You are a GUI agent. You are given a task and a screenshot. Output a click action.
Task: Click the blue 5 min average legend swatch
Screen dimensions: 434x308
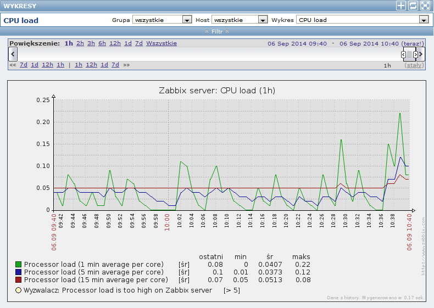coord(19,272)
